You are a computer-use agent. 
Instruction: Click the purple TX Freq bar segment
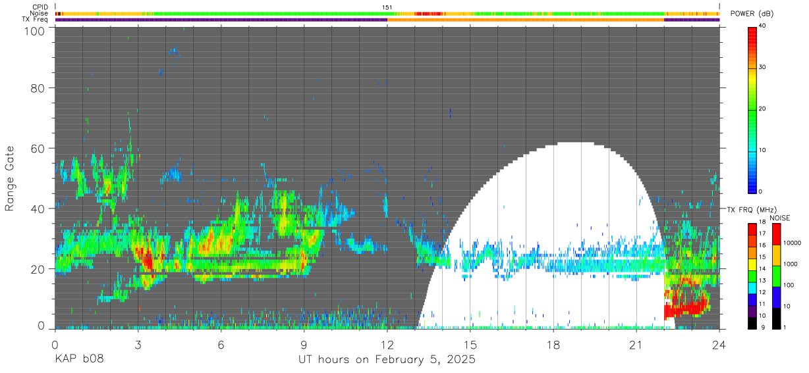click(221, 20)
